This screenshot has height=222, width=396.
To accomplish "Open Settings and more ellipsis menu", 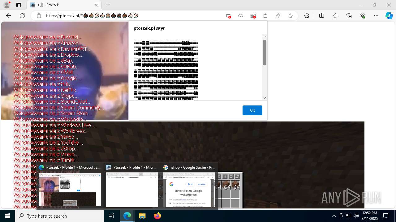I will [376, 16].
